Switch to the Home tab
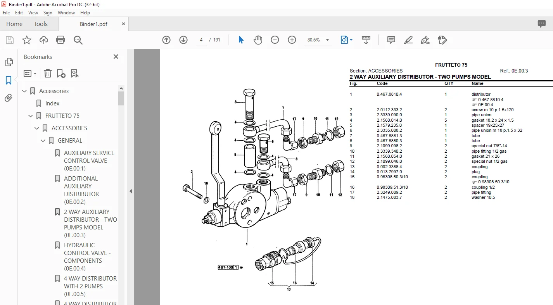The width and height of the screenshot is (553, 305). [14, 24]
